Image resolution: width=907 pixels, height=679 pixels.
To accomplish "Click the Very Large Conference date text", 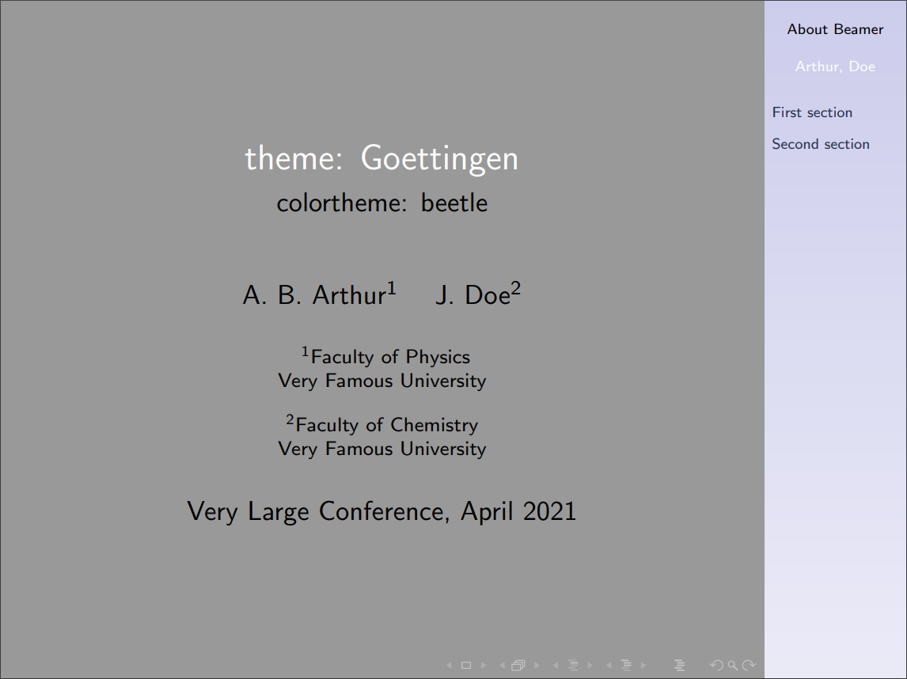I will point(381,511).
